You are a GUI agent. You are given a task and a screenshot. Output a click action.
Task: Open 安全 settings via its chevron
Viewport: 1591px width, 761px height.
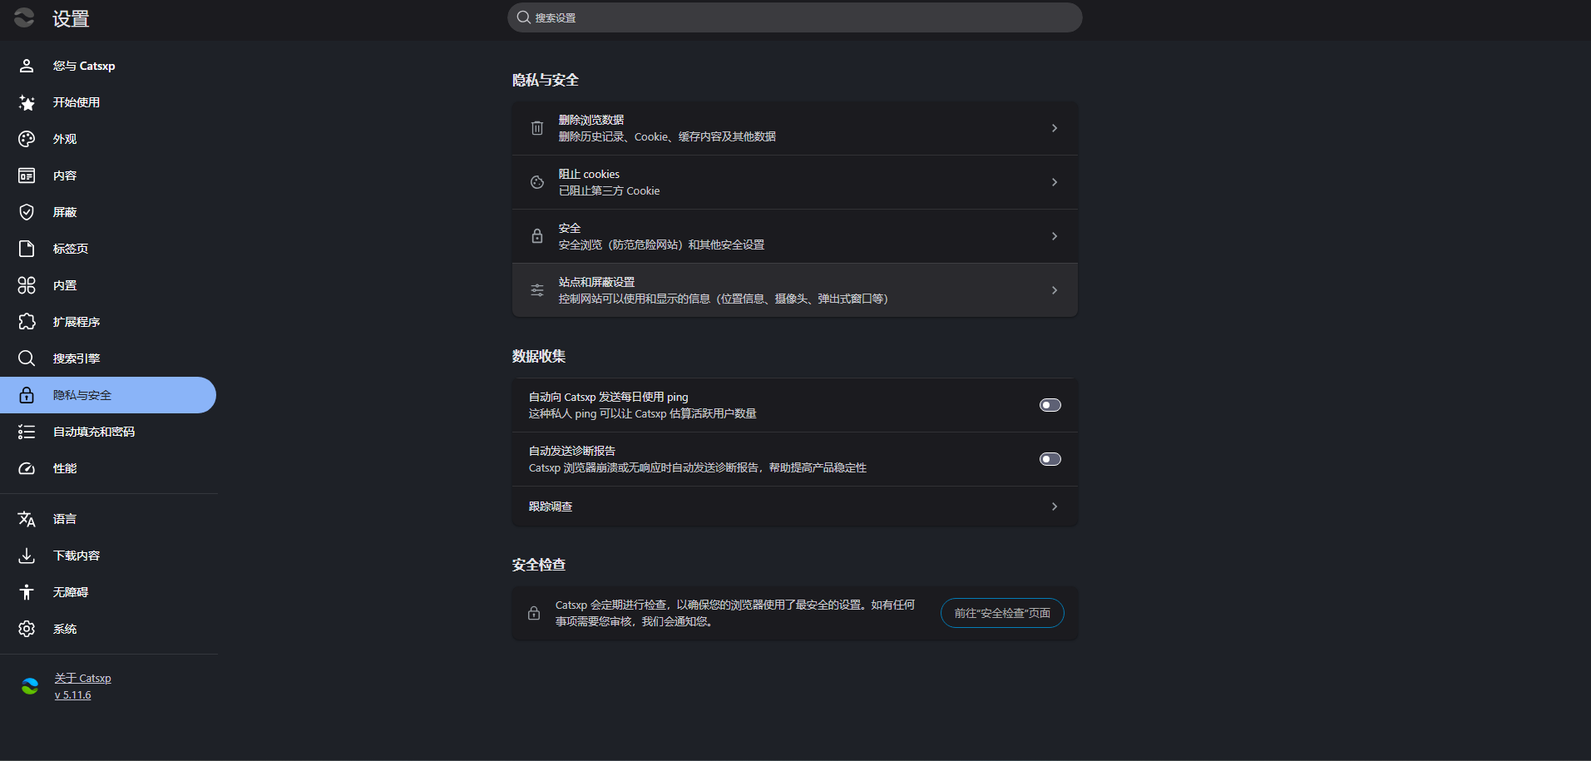[1054, 236]
